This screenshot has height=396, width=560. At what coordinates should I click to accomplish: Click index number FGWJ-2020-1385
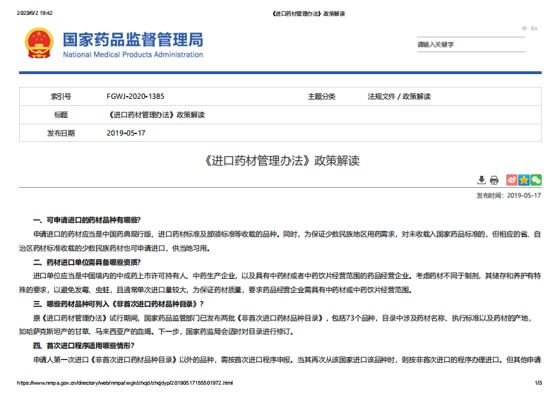click(x=135, y=97)
